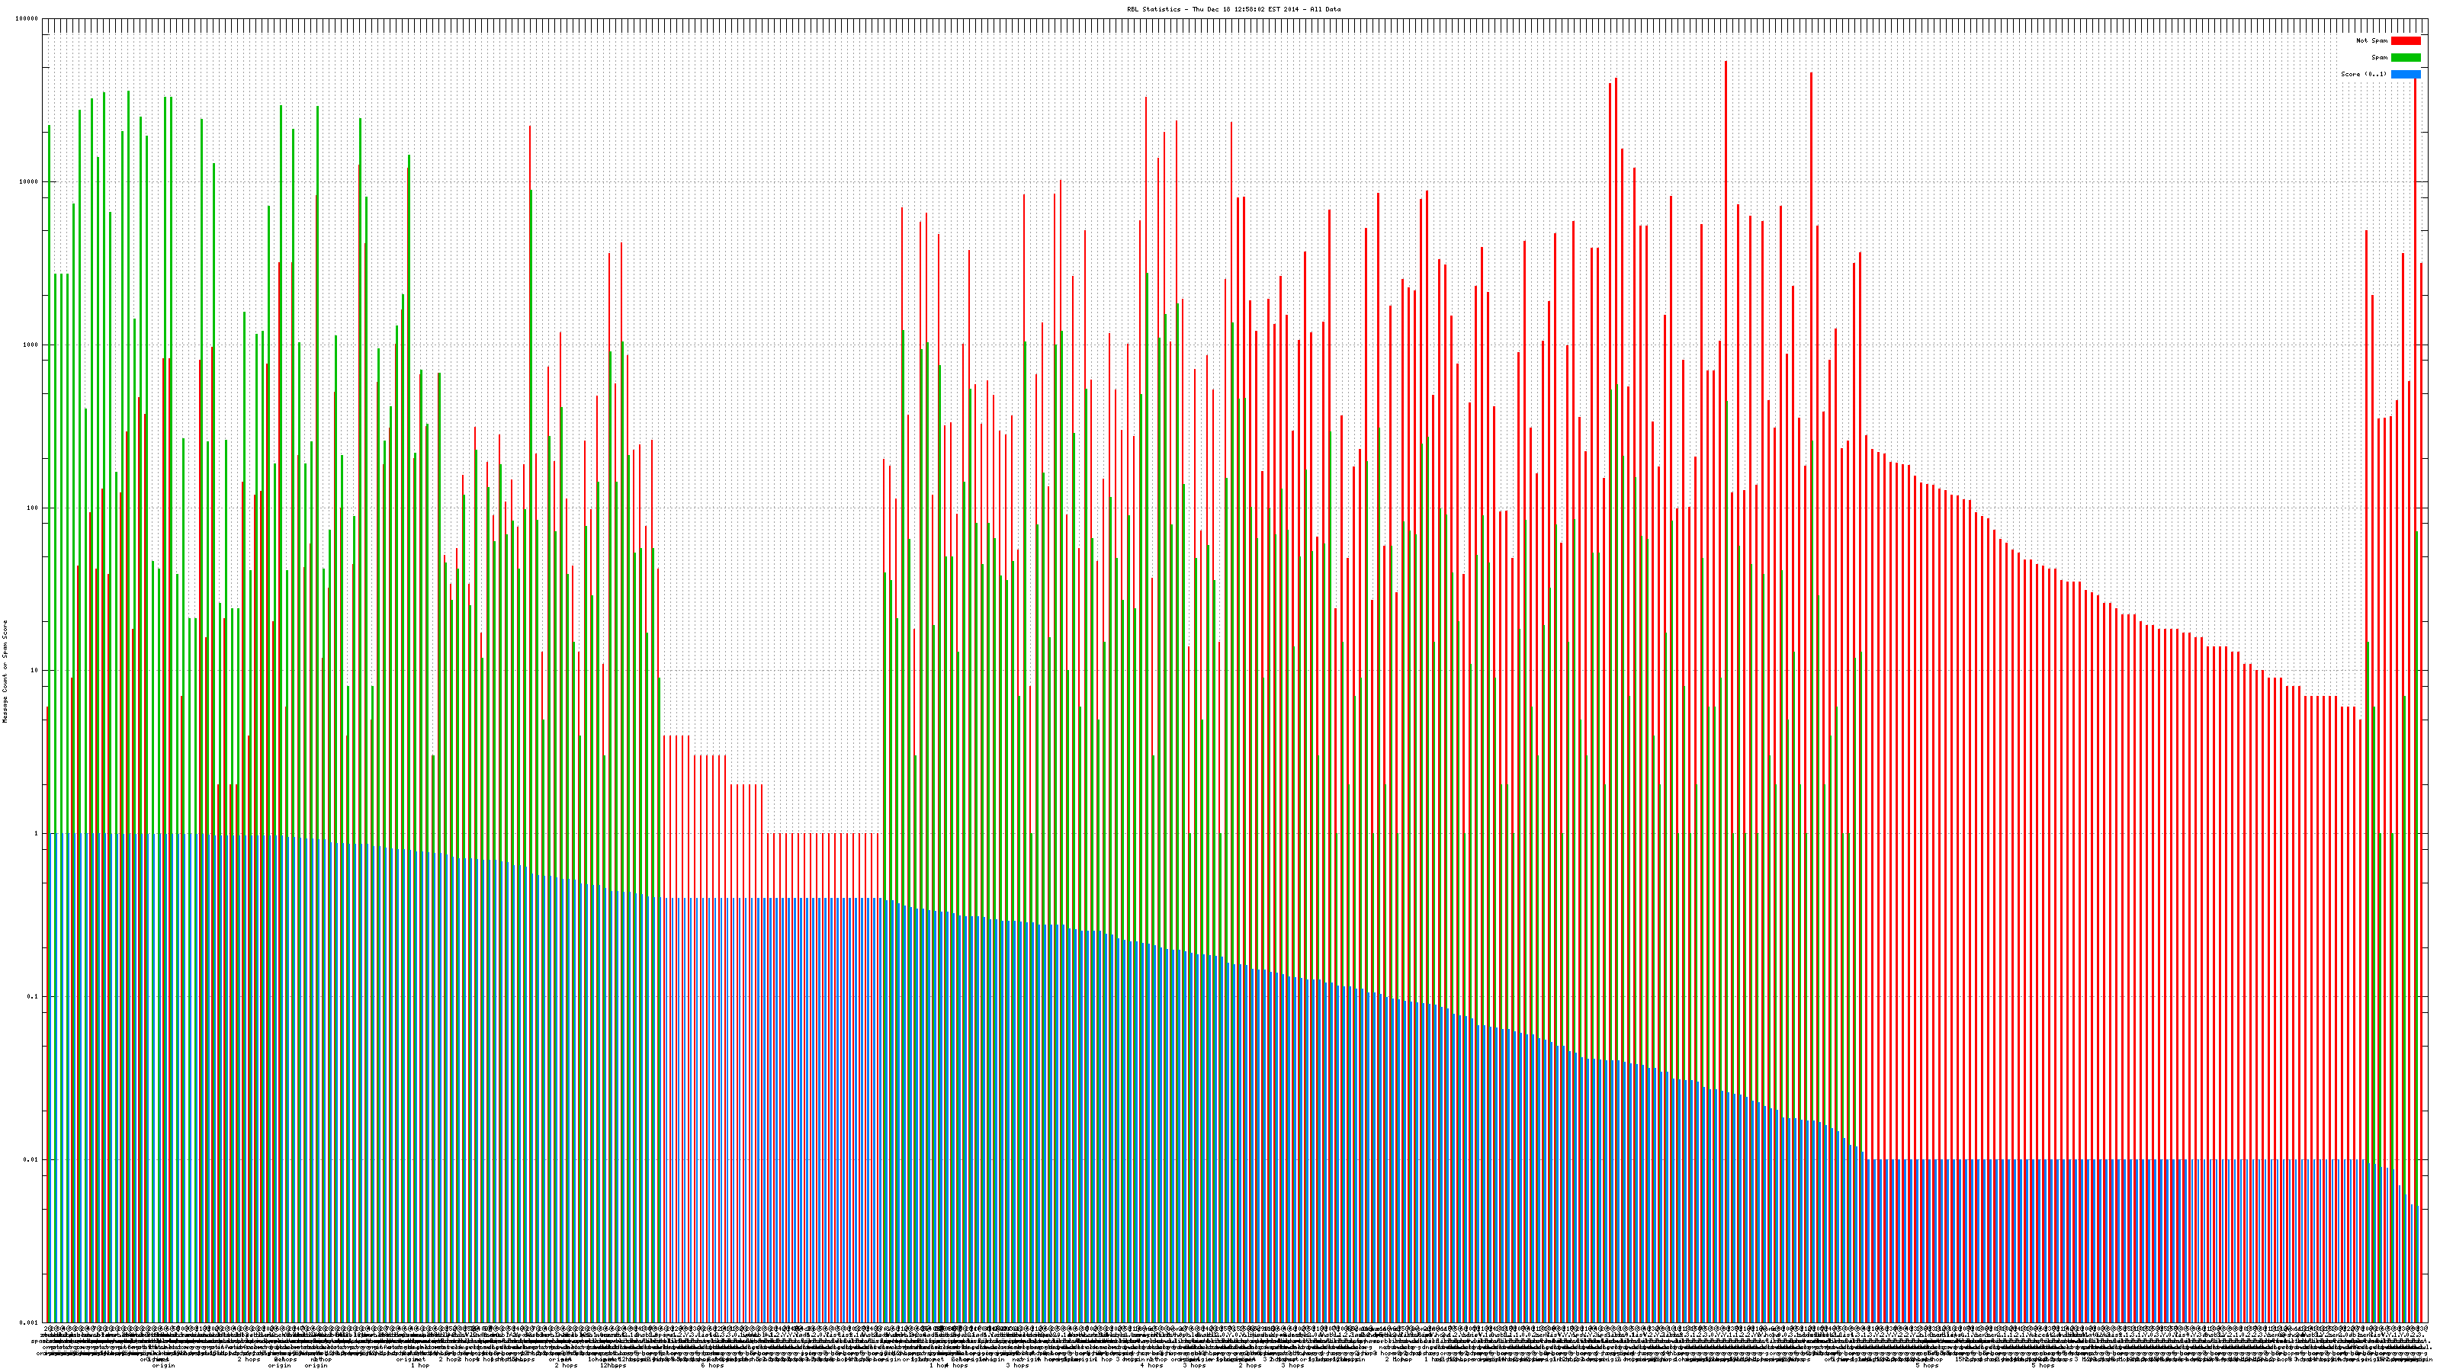Click the 'Spam' legend text label
2440x1372 pixels.
point(2379,58)
